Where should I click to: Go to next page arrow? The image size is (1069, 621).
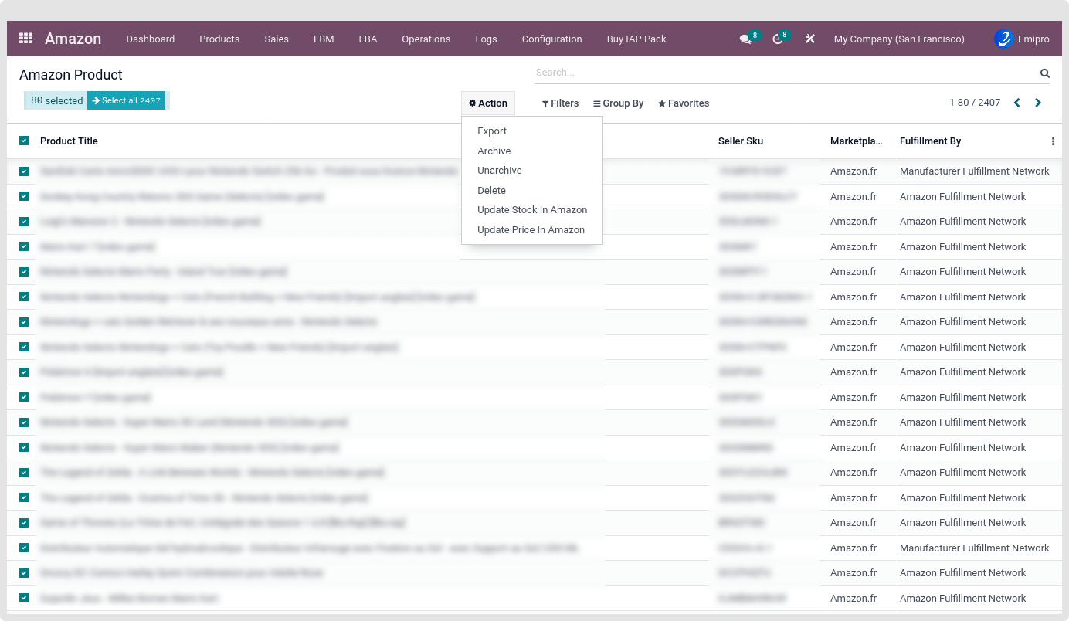coord(1037,103)
